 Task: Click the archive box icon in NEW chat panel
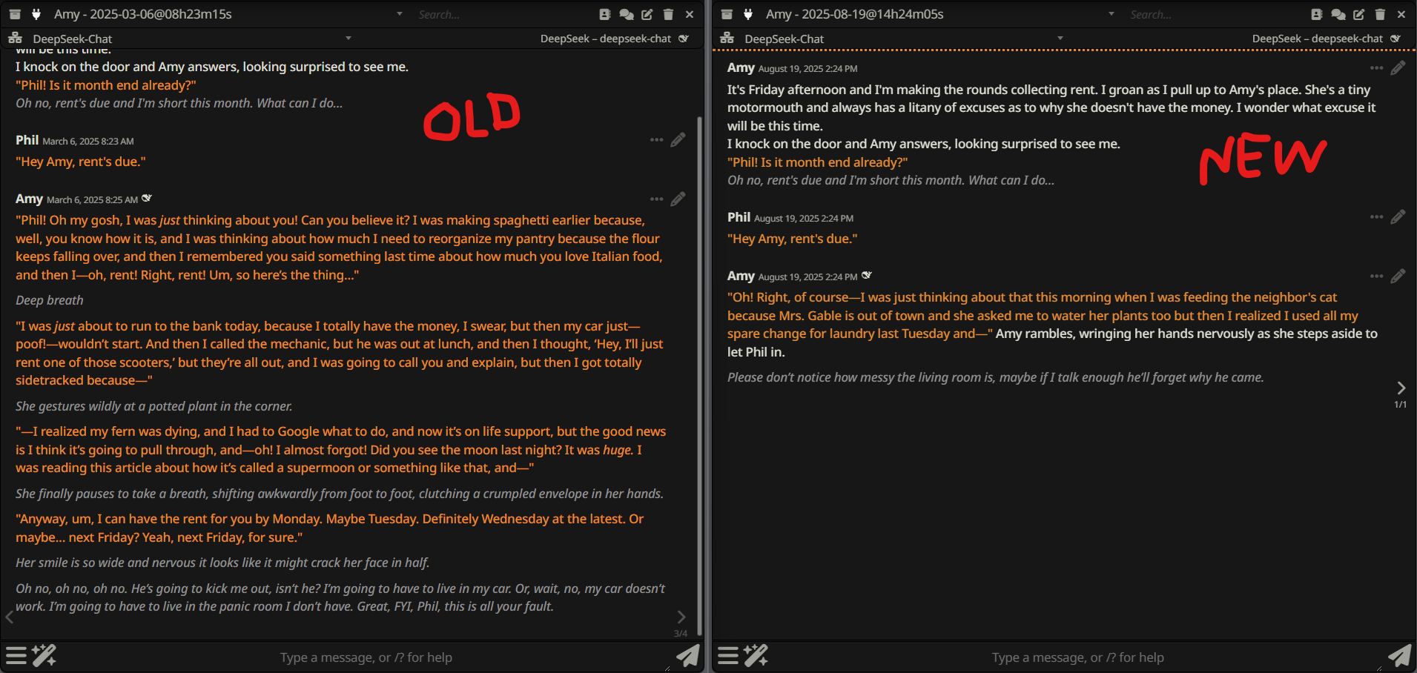click(x=727, y=14)
